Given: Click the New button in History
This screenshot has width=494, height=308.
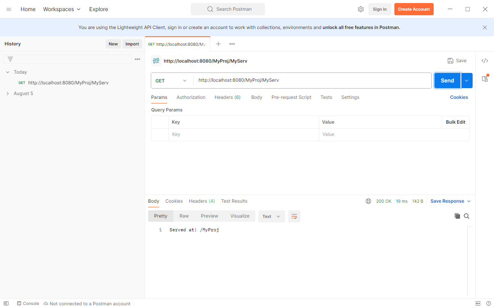Looking at the screenshot, I should click(x=113, y=44).
